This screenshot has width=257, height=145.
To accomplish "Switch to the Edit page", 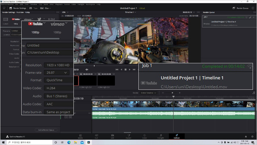I will (x=112, y=137).
